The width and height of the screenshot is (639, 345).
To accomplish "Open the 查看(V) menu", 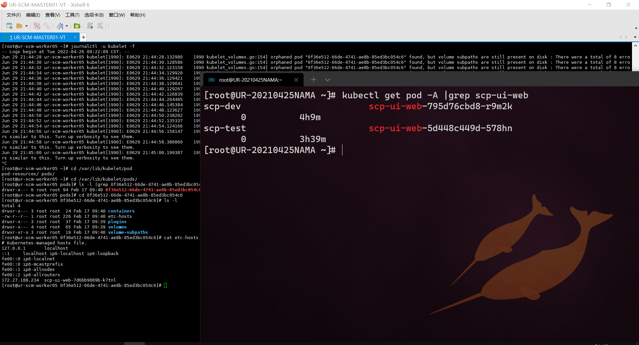I will [x=53, y=15].
